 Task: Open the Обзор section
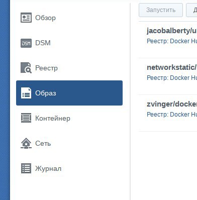click(69, 18)
